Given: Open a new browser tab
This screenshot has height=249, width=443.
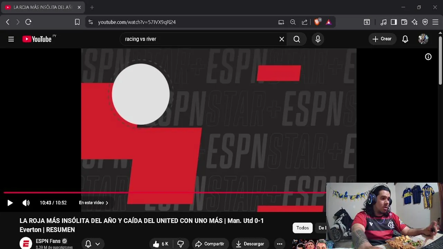Looking at the screenshot, I should click(x=92, y=7).
